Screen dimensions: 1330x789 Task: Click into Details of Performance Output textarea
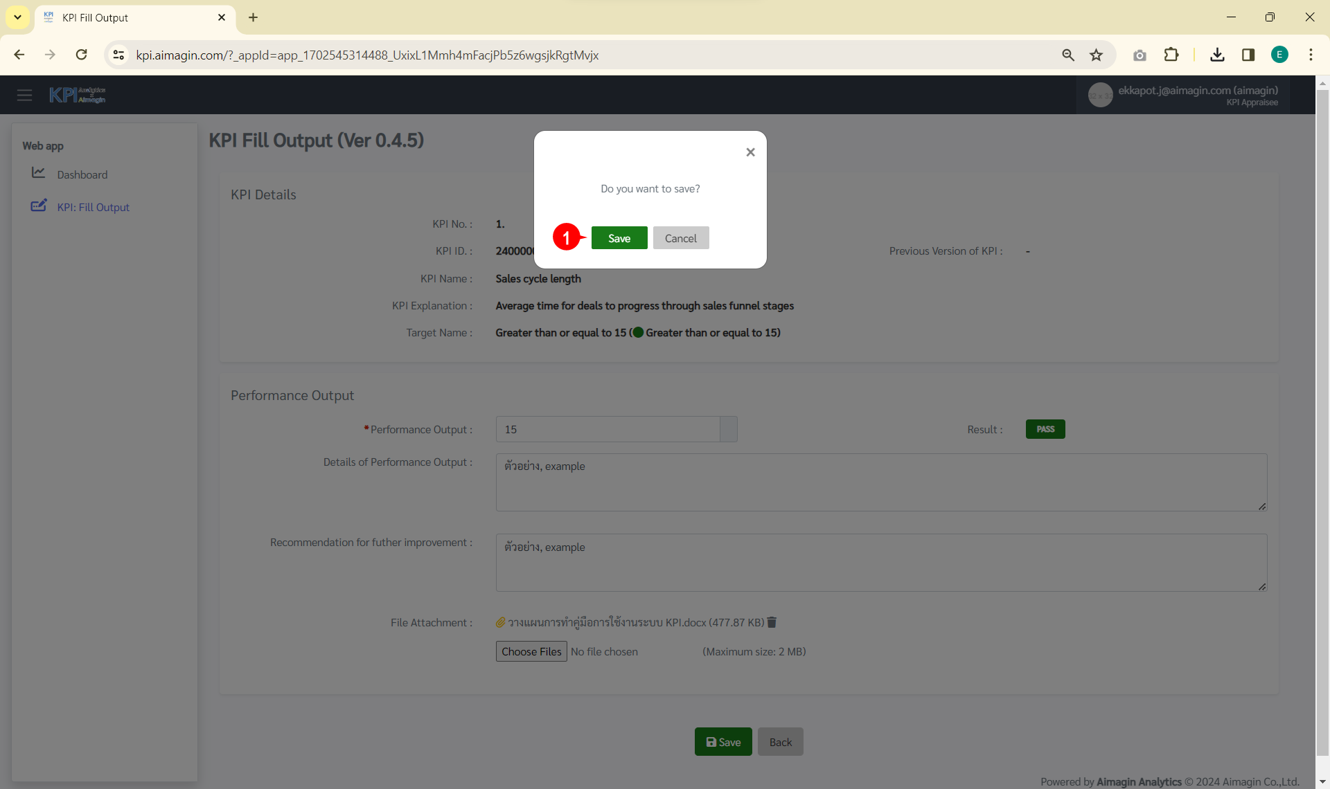880,482
